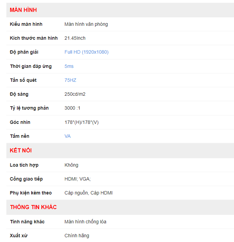Open the Full HD (1920x1080) resolution link

(86, 52)
